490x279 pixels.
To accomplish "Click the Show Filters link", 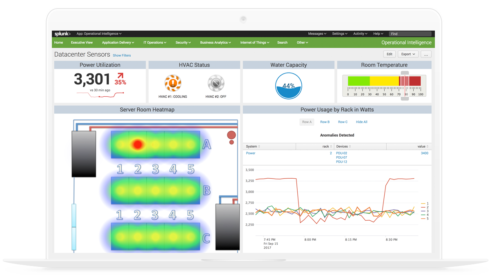I will click(x=122, y=55).
